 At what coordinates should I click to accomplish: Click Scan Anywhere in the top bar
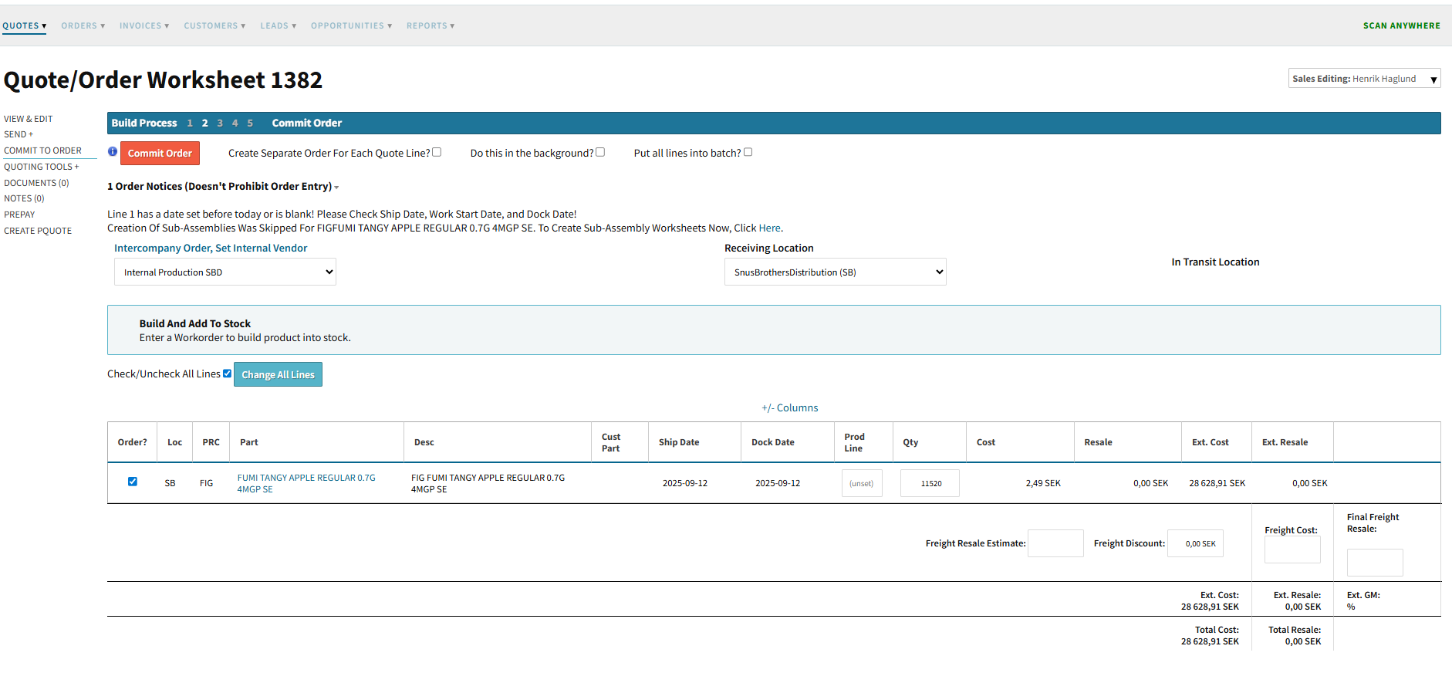[1401, 26]
